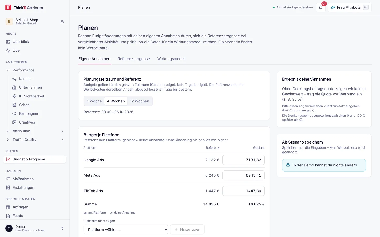Image resolution: width=380 pixels, height=237 pixels.
Task: Click the Abfragen table icon
Action: pos(8,207)
